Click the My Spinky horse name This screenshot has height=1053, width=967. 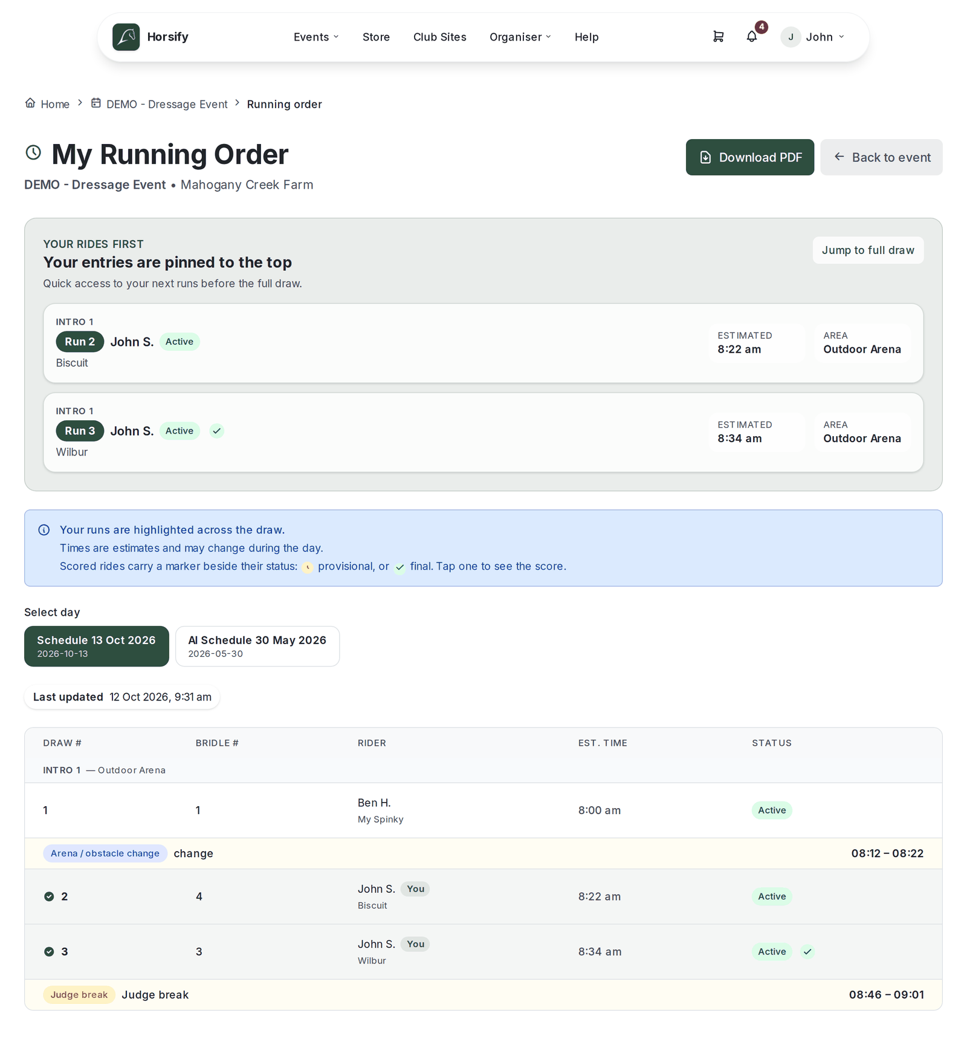point(380,819)
